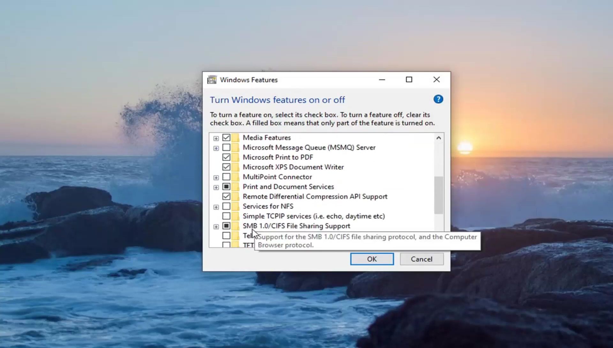Click the Microsoft XPS Document Writer folder icon
This screenshot has width=613, height=348.
tap(235, 167)
